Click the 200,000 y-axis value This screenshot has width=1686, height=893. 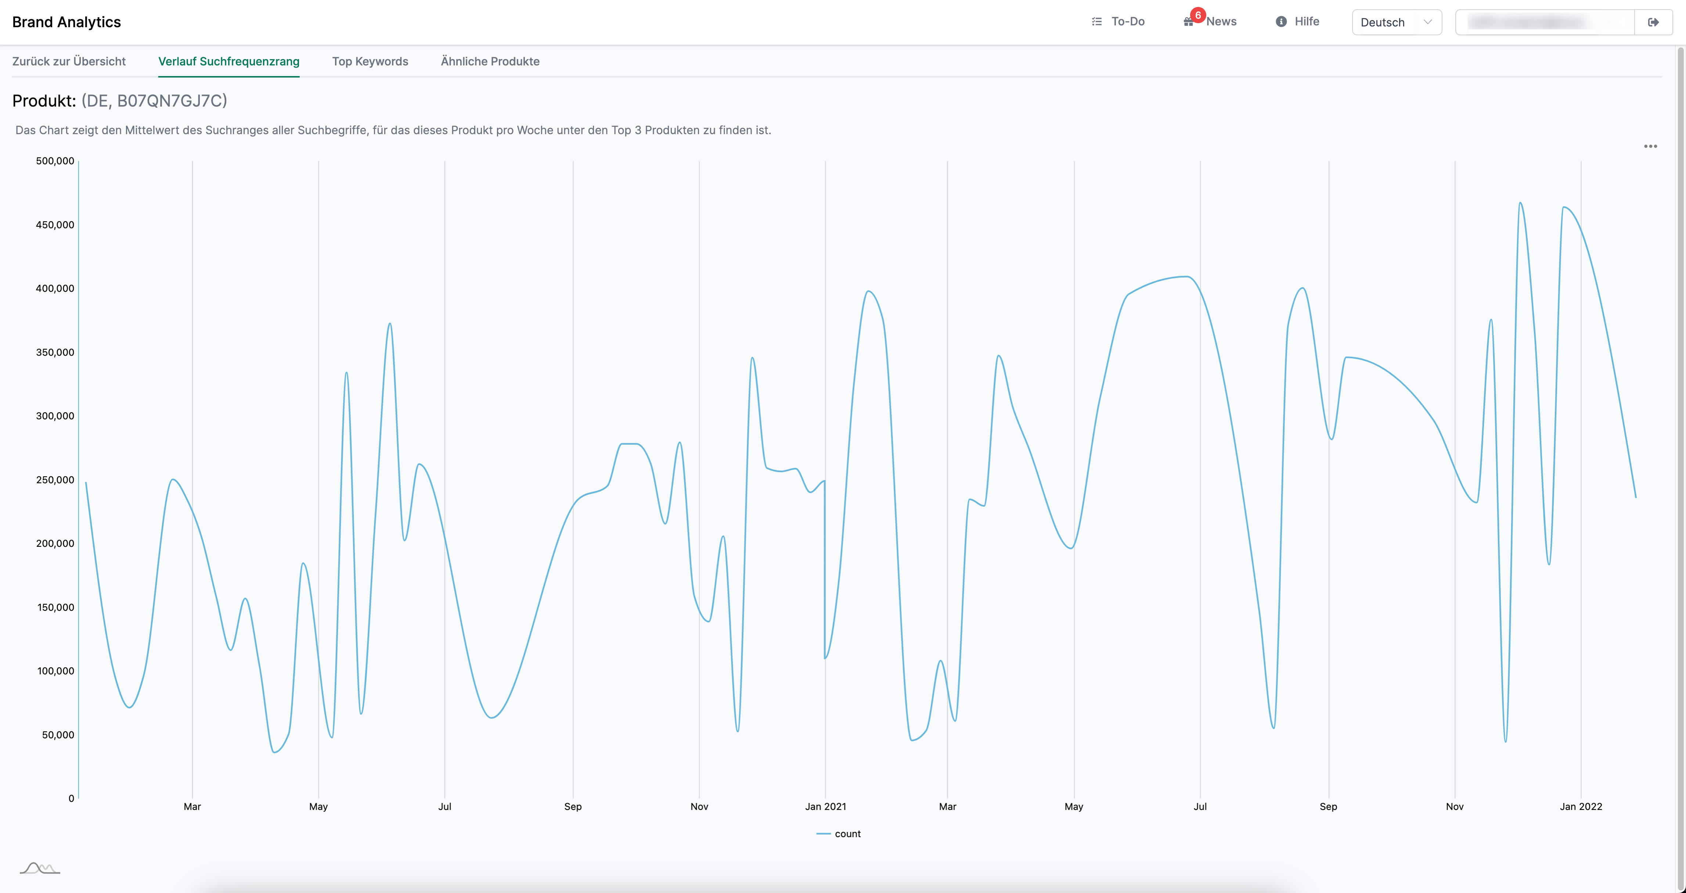pos(55,544)
